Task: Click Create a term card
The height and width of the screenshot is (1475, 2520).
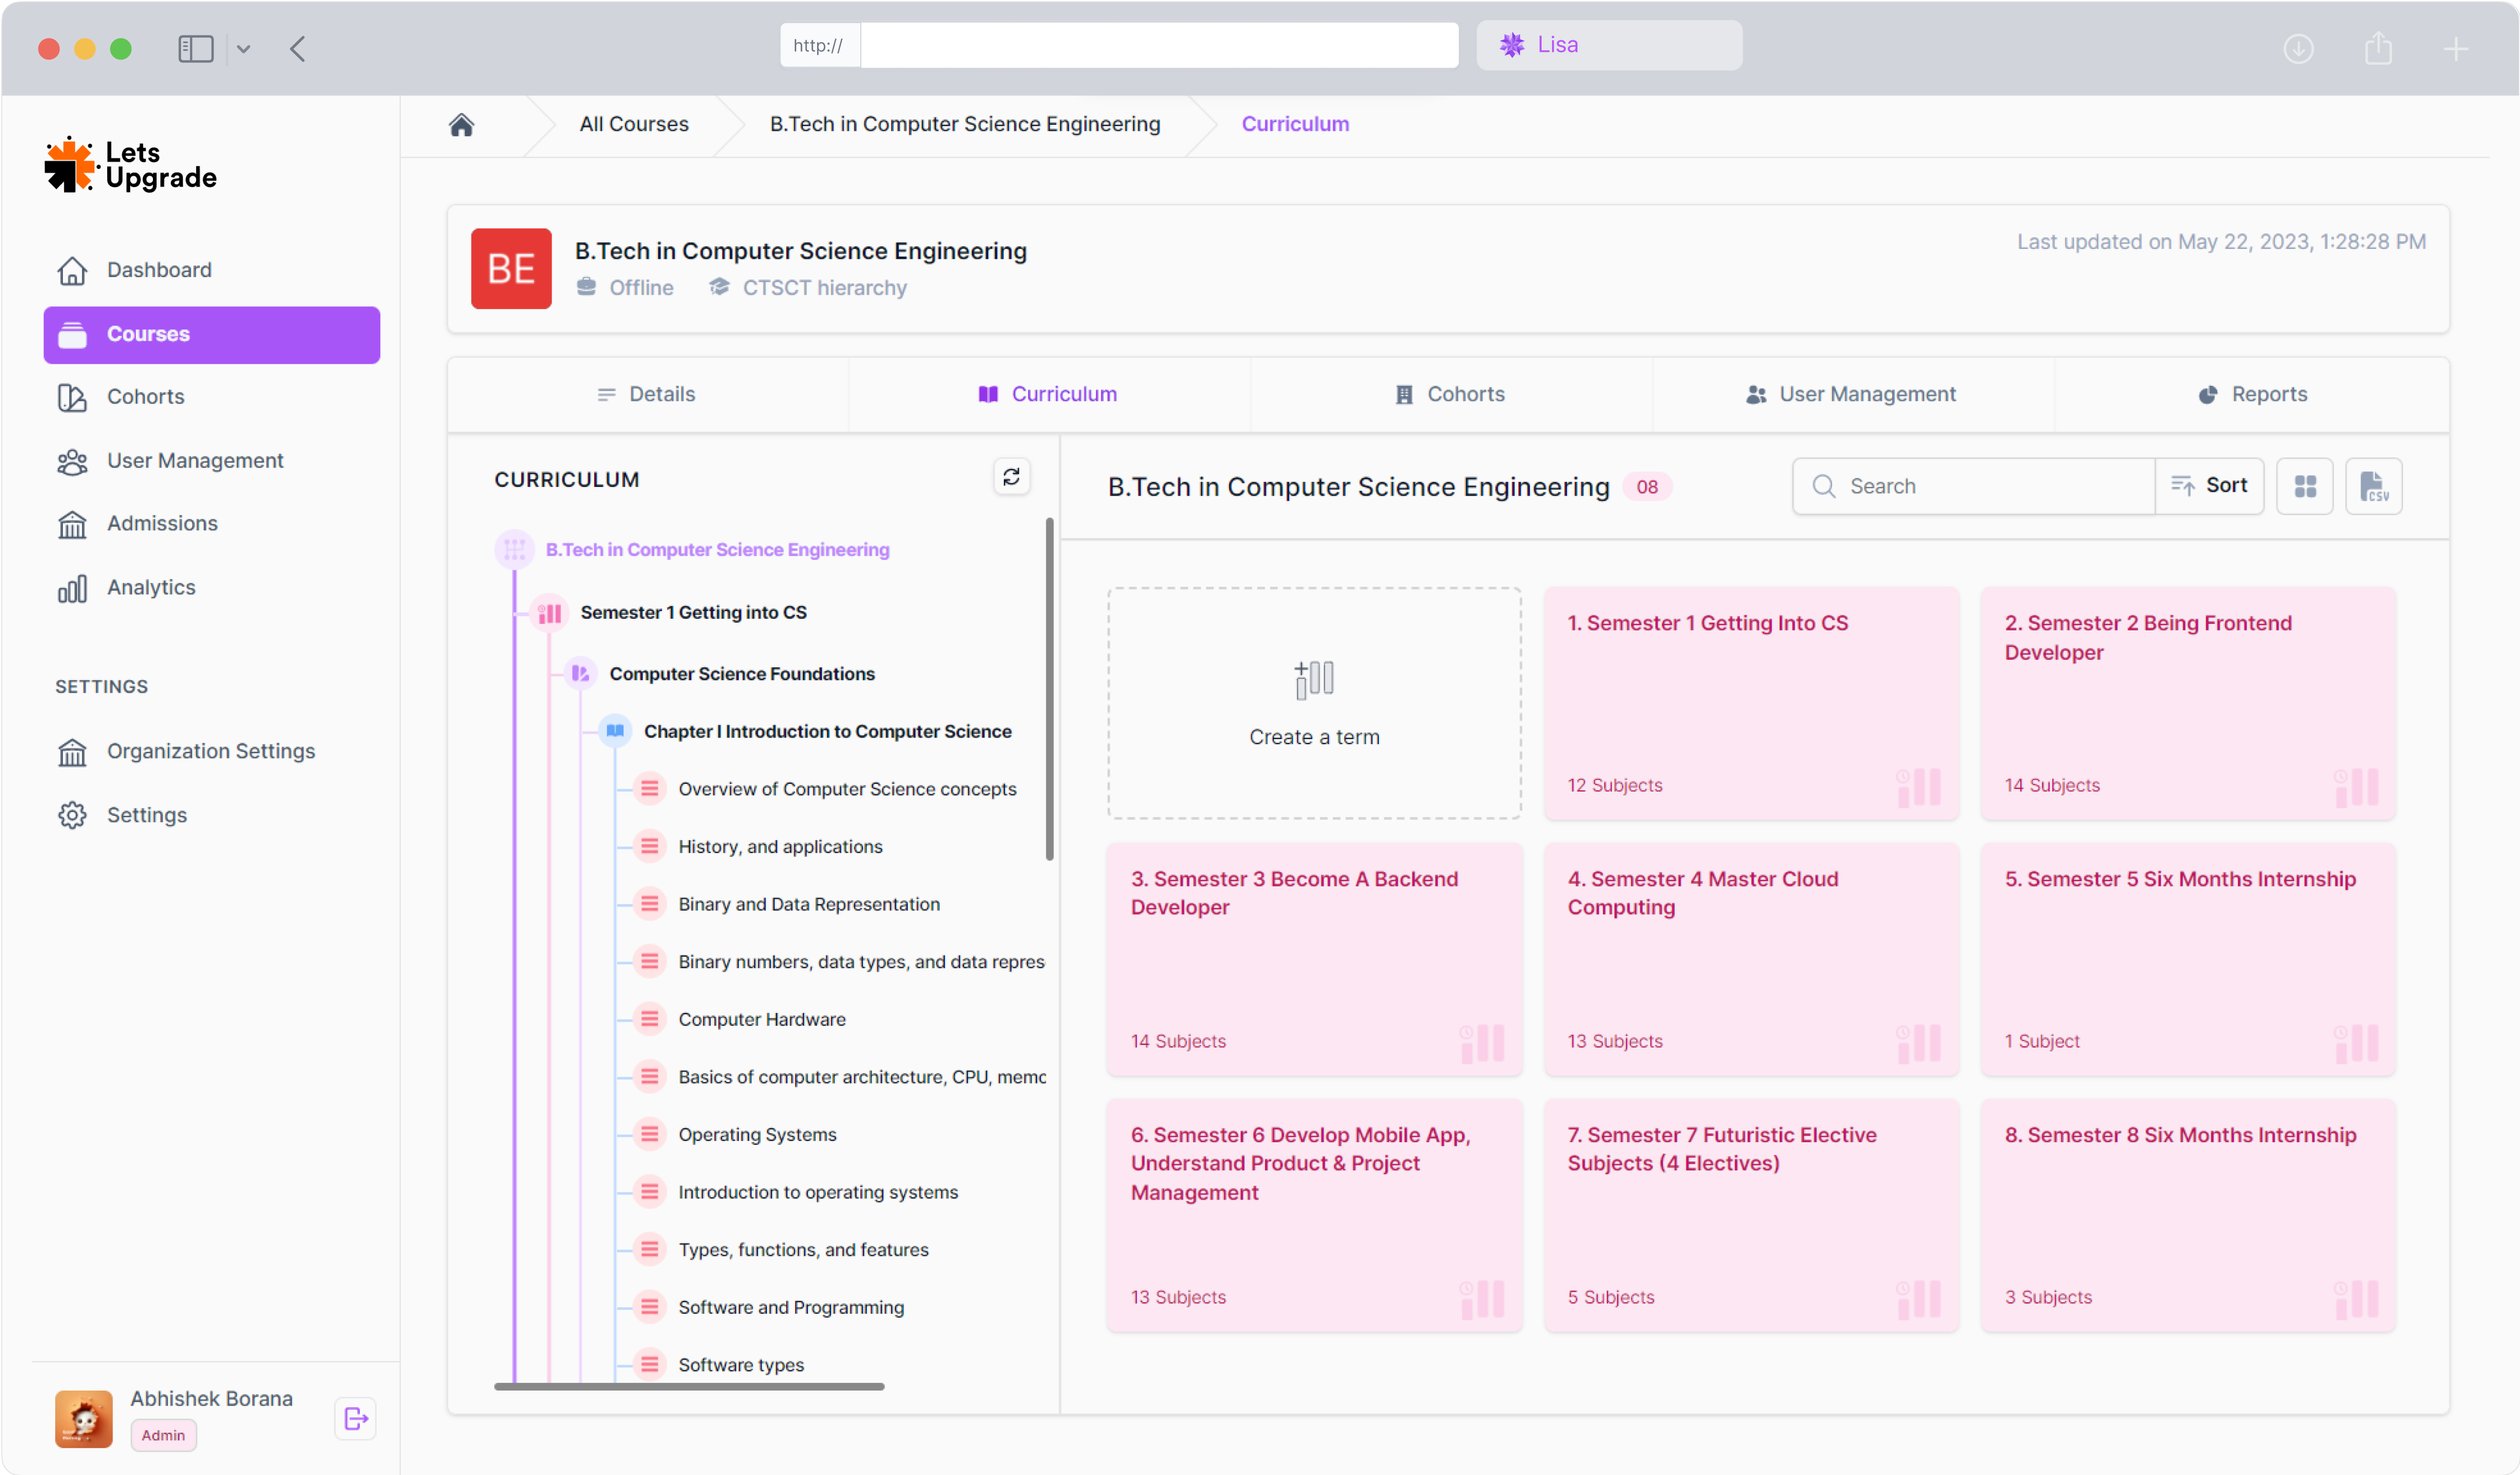Action: pos(1313,703)
